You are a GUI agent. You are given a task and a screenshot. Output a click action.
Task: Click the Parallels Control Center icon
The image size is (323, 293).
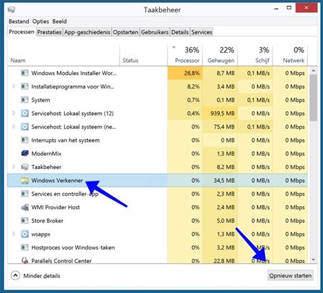[x=25, y=260]
